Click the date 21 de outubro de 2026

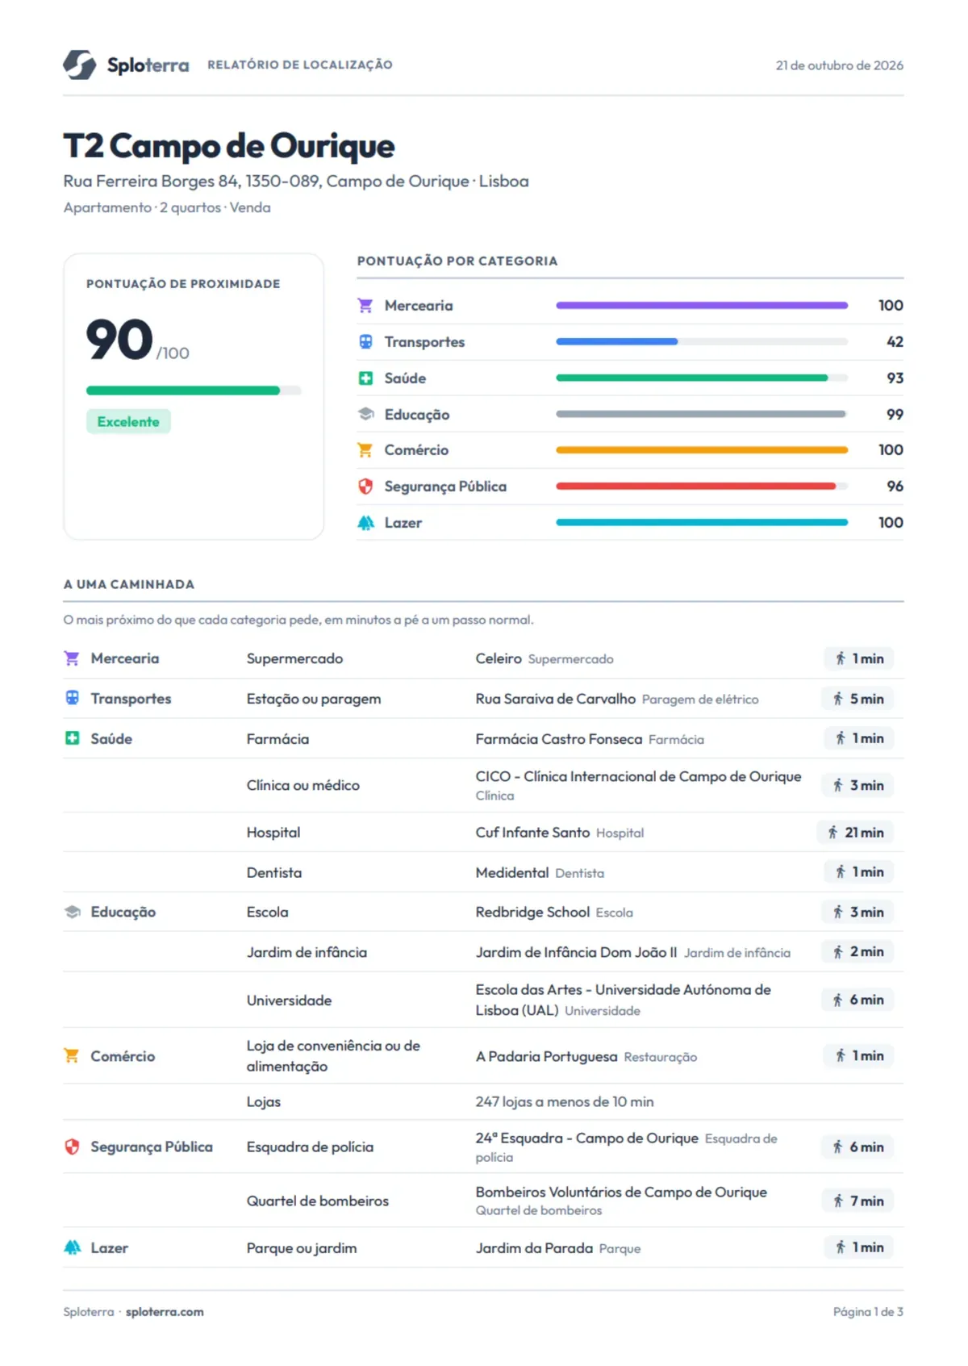point(840,65)
